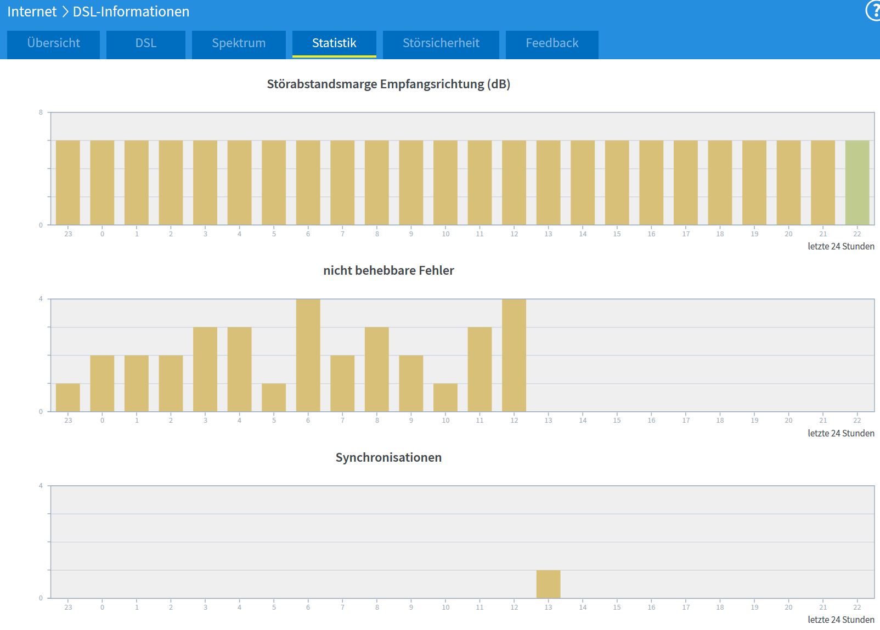Click the hour 3 bar in nicht behebbare Fehler chart
Image resolution: width=880 pixels, height=630 pixels.
tap(205, 370)
